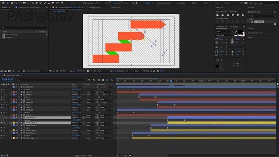Click the current time indicator playhead
The width and height of the screenshot is (279, 157).
coord(171,81)
